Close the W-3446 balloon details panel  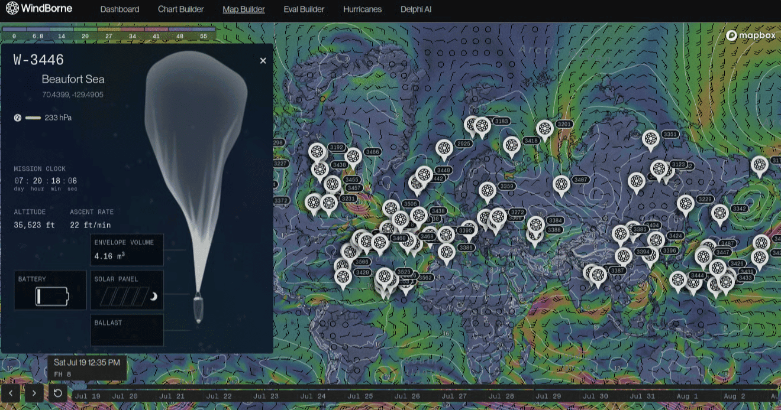pyautogui.click(x=263, y=61)
